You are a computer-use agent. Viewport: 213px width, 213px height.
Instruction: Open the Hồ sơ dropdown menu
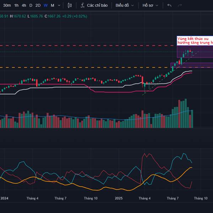[x=151, y=5]
